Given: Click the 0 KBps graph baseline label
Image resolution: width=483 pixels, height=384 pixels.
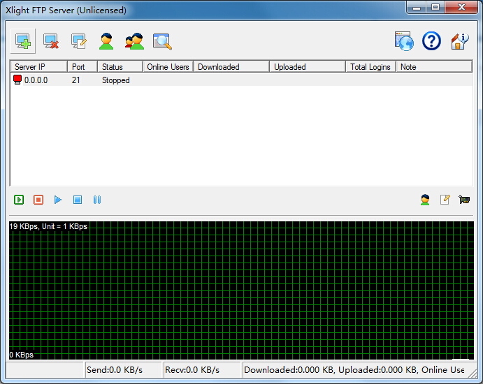Looking at the screenshot, I should click(21, 355).
